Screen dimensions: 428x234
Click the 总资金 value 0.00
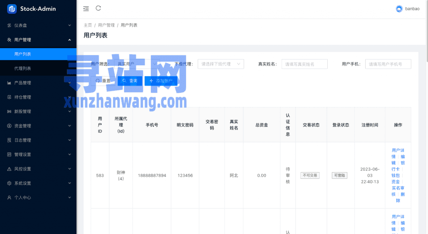coord(262,175)
